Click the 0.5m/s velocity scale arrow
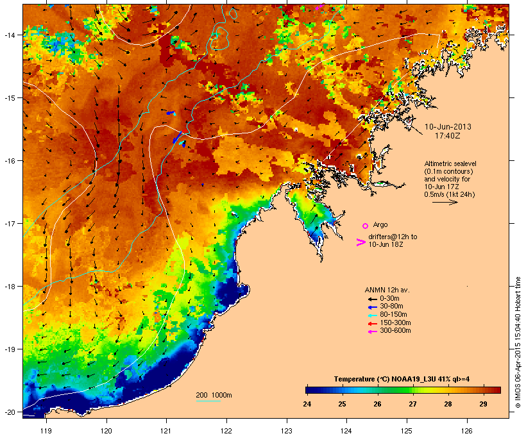 tap(445, 202)
